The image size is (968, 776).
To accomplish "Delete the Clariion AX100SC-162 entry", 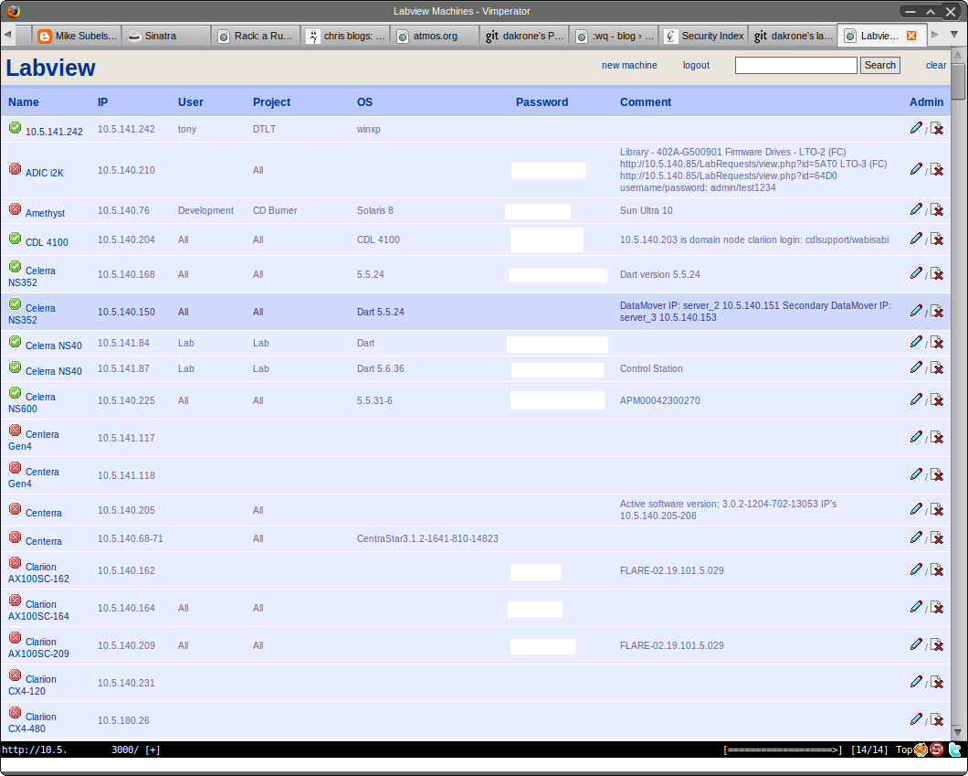I will click(937, 569).
